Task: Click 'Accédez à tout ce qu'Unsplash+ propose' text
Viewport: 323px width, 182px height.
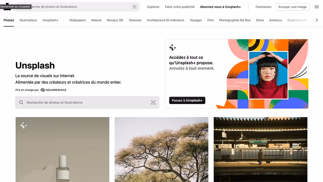Action: (191, 60)
